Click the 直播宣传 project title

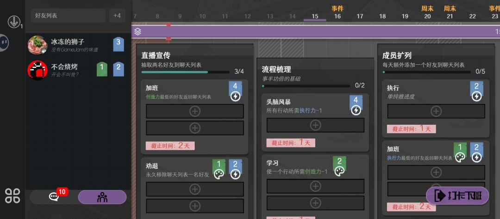156,56
